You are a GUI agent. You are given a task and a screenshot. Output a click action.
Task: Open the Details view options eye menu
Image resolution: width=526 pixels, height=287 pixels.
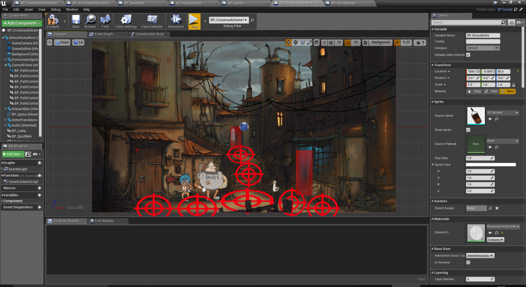(520, 23)
